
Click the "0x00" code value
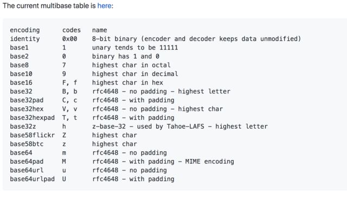70,39
